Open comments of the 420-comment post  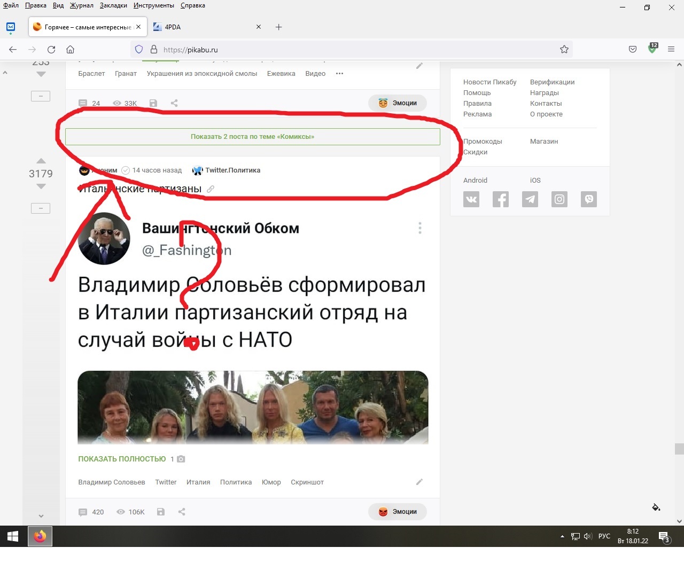point(91,512)
